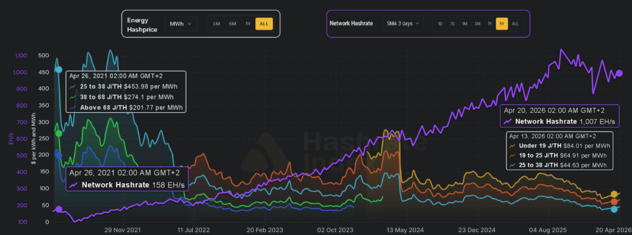Click purple line icon beside 158 EH/s
This screenshot has width=632, height=235.
[74, 185]
